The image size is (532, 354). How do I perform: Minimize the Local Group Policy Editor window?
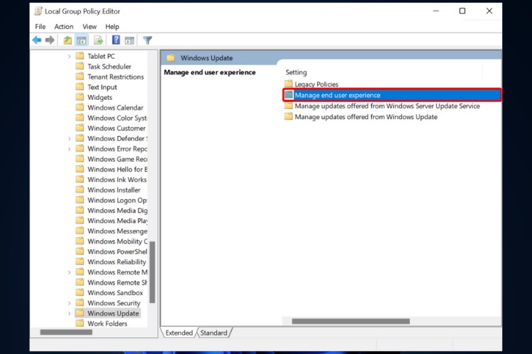pyautogui.click(x=436, y=11)
